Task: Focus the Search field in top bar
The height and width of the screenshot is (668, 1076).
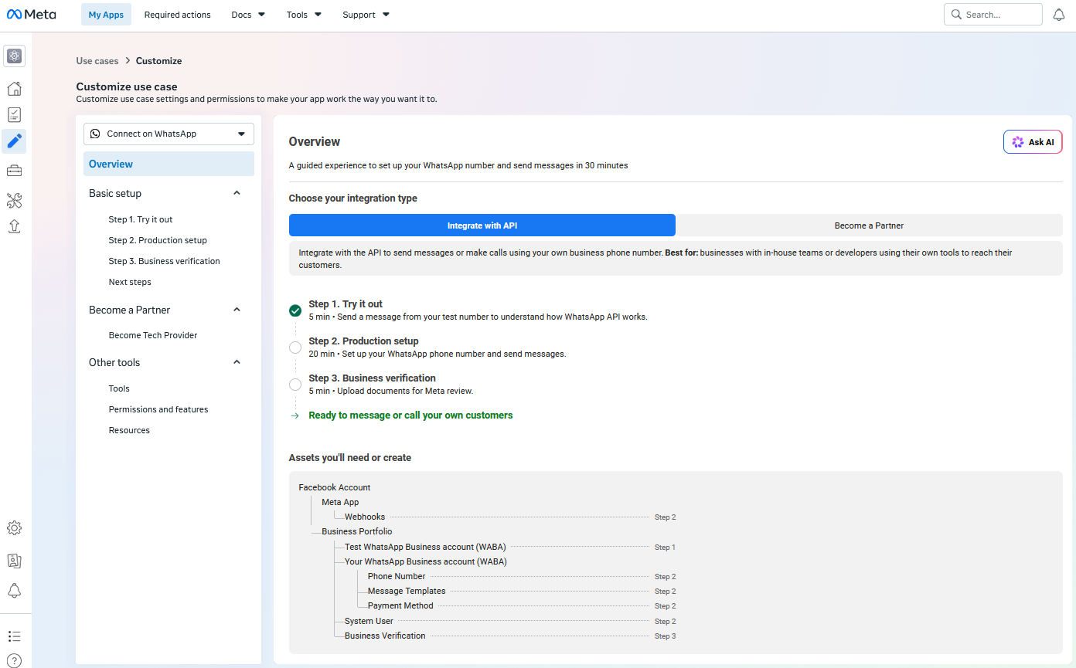Action: [x=993, y=15]
